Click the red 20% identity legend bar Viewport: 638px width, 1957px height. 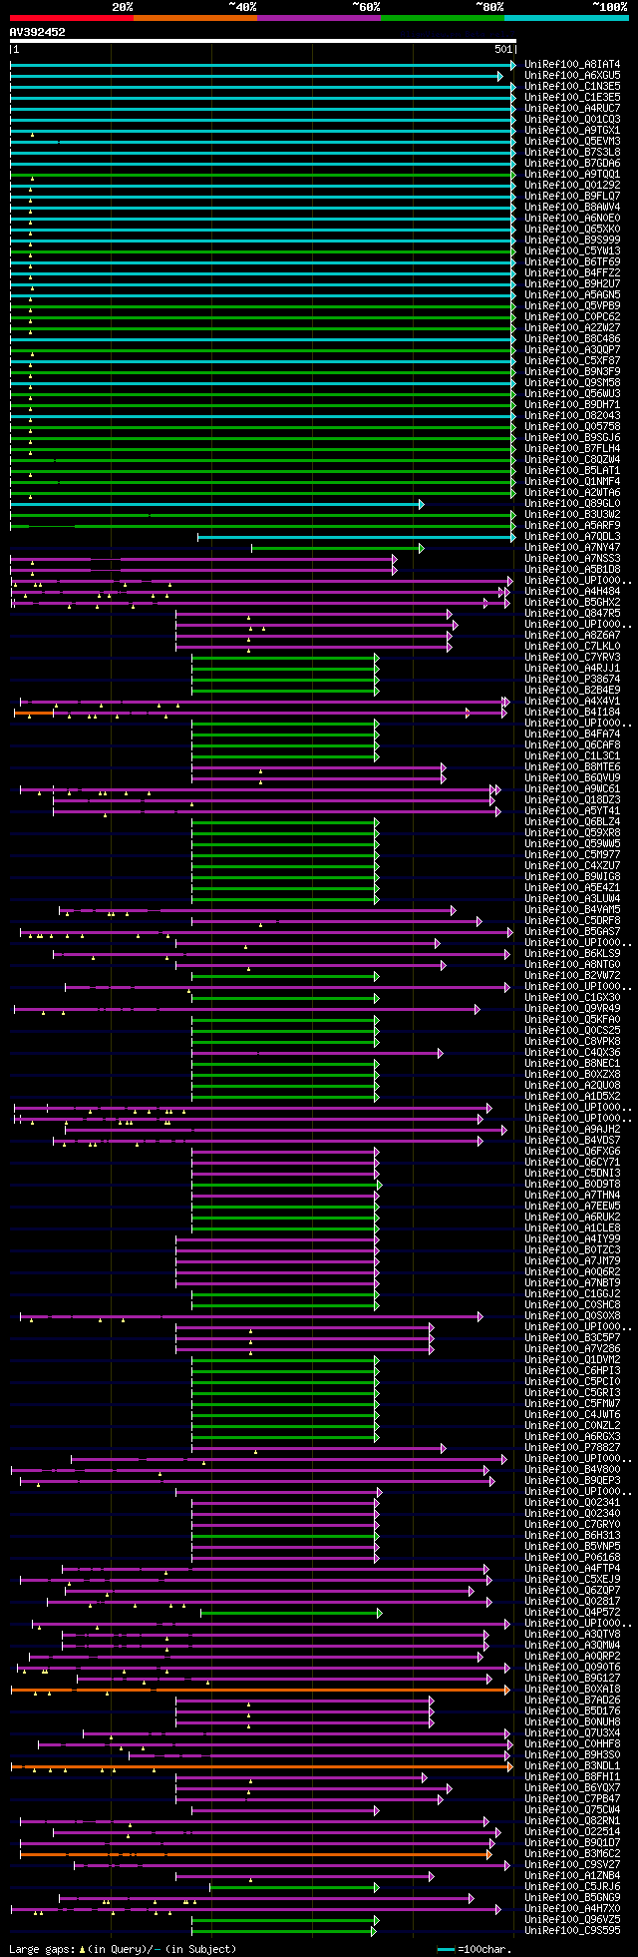[71, 18]
